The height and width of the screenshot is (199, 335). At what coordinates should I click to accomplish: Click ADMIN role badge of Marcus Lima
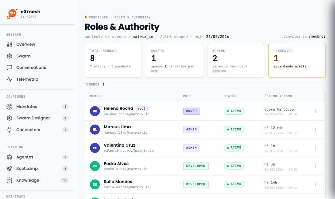pyautogui.click(x=191, y=129)
